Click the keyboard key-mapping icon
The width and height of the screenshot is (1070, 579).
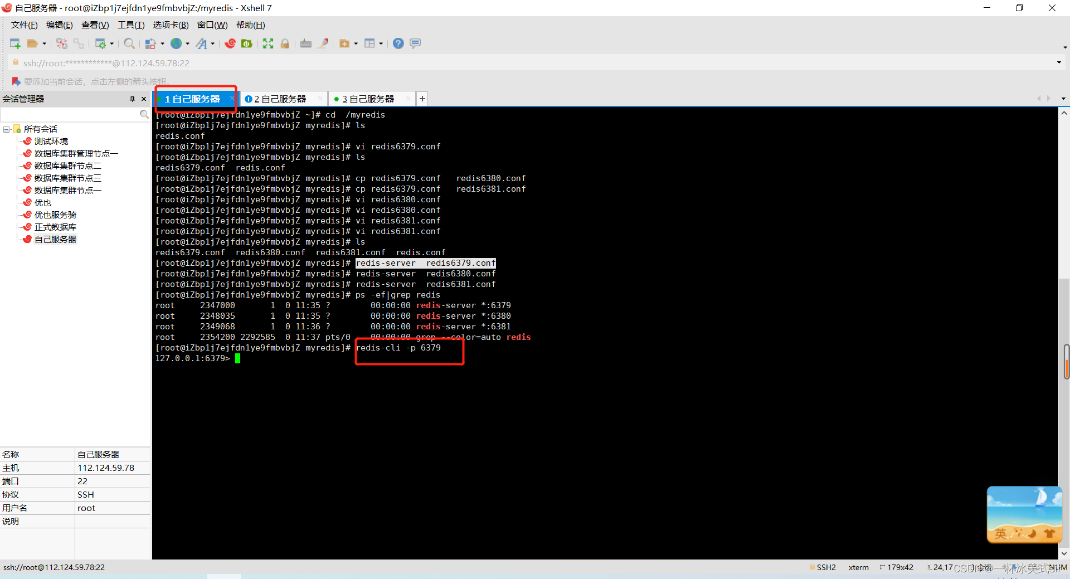point(306,43)
